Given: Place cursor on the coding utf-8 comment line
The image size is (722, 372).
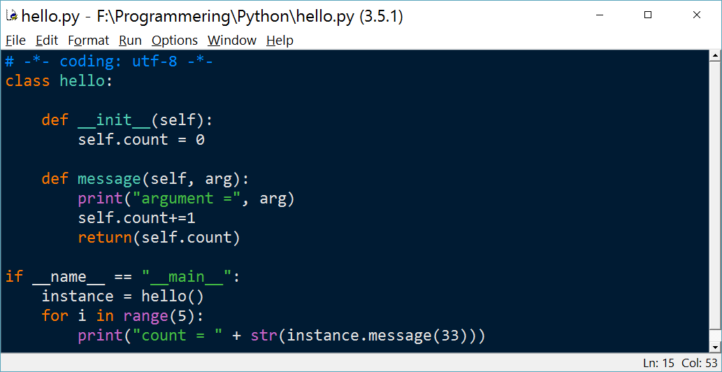Looking at the screenshot, I should point(109,61).
